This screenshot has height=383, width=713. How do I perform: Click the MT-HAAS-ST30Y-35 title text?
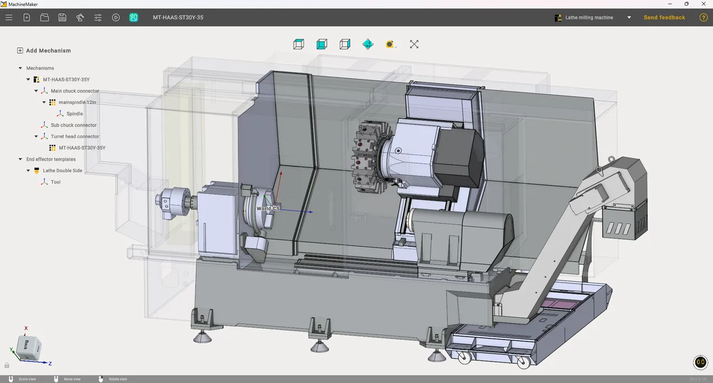(178, 17)
